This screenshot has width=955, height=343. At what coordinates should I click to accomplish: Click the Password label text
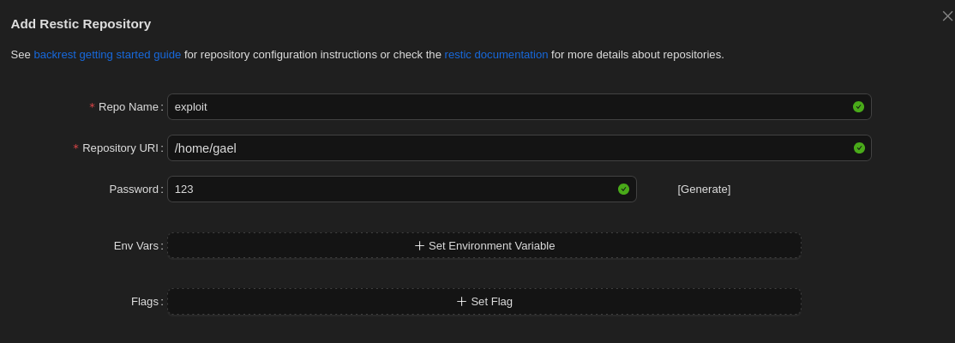pyautogui.click(x=134, y=190)
